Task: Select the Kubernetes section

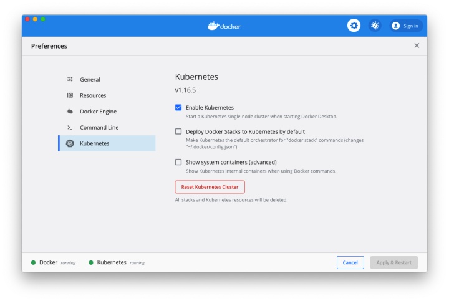Action: tap(107, 143)
